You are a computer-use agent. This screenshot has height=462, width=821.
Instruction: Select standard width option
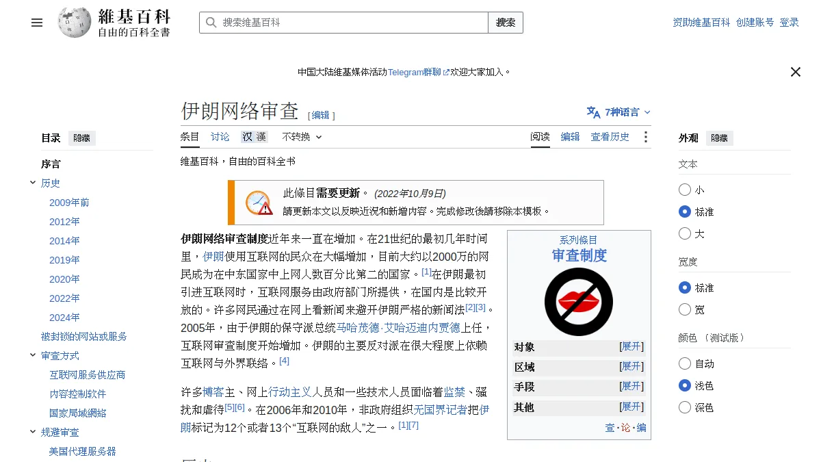coord(685,287)
